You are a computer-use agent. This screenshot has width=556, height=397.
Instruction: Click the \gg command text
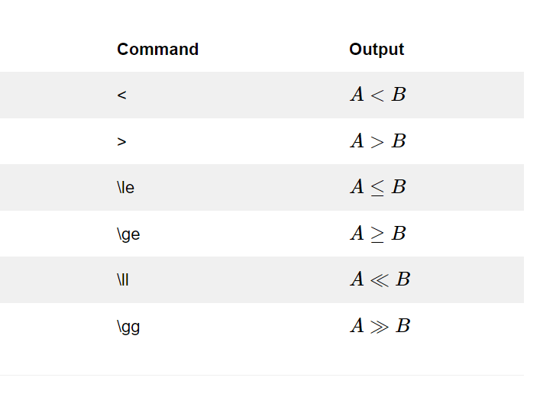128,327
